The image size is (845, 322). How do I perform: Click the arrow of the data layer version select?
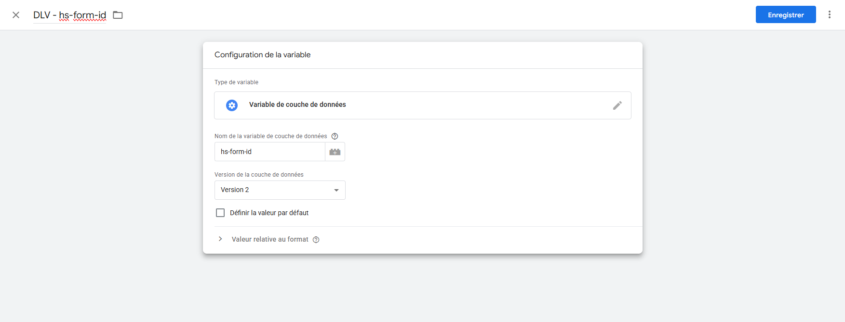(336, 190)
